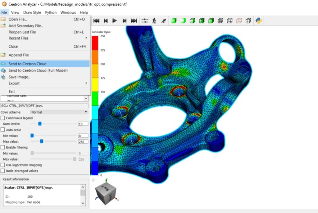Viewport: 318px width, 213px height.
Task: Click the Num levels slider handle
Action: [x=40, y=124]
